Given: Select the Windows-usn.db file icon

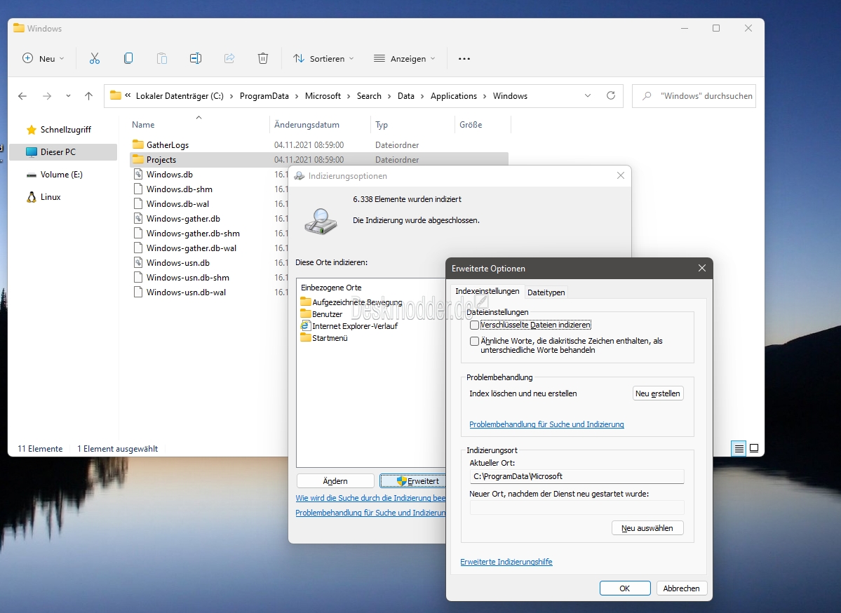Looking at the screenshot, I should pyautogui.click(x=138, y=262).
